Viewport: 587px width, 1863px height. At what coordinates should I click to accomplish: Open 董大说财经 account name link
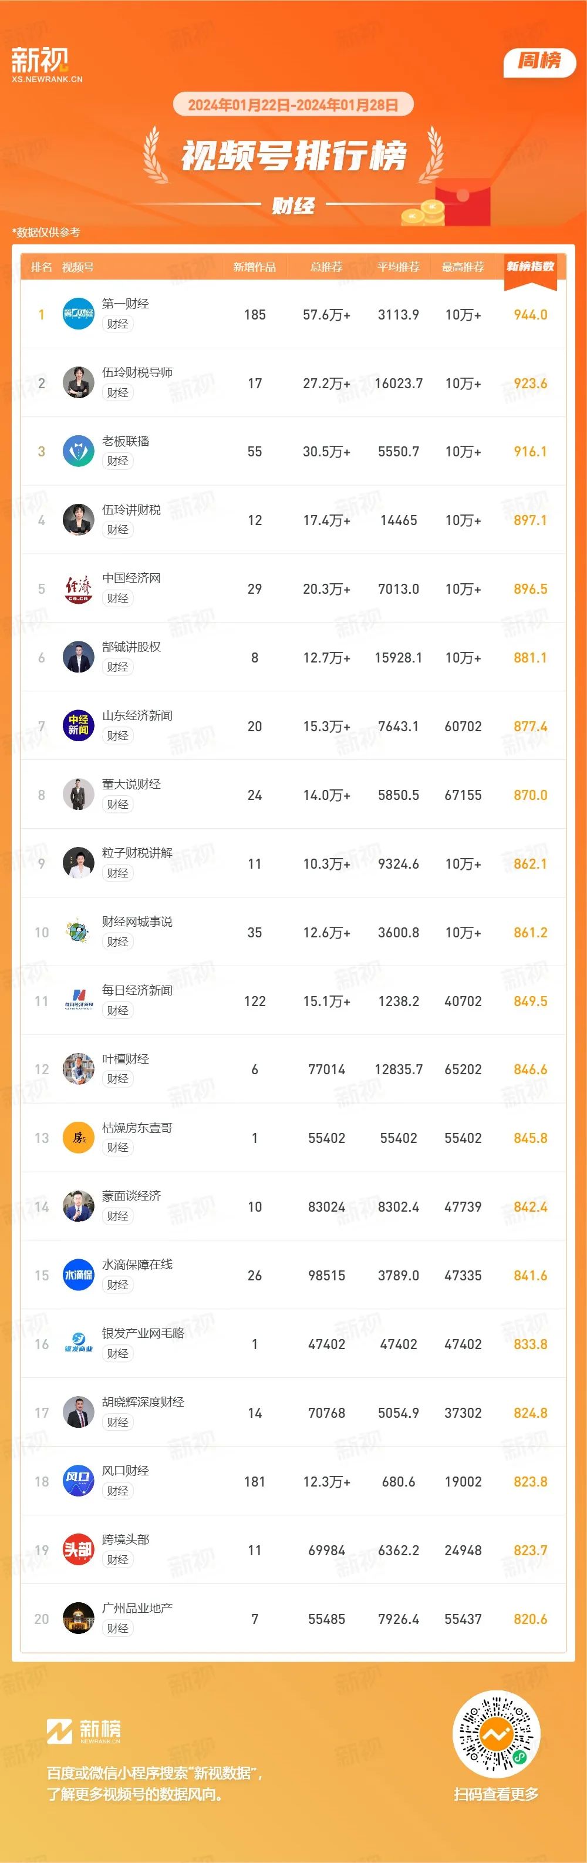[x=131, y=784]
